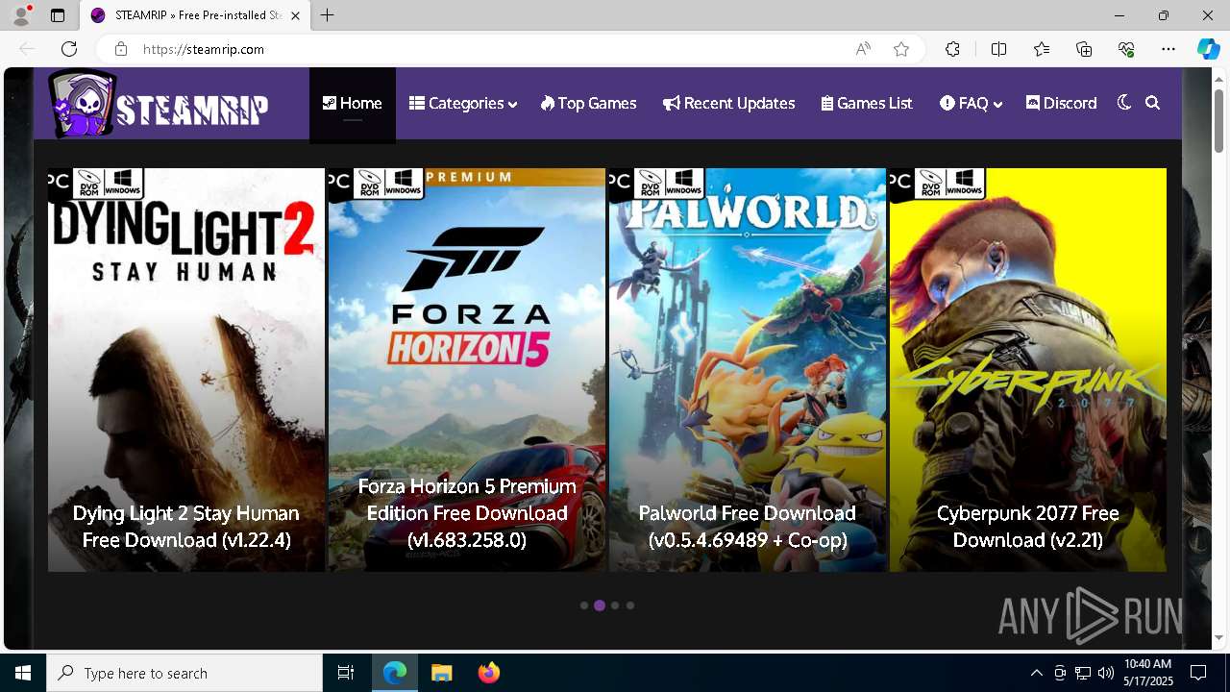The width and height of the screenshot is (1230, 692).
Task: Open the Collections icon
Action: tap(1084, 49)
